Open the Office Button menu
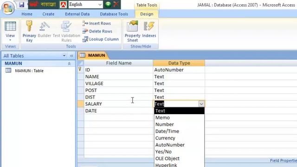This screenshot has height=167, width=297. pos(8,8)
